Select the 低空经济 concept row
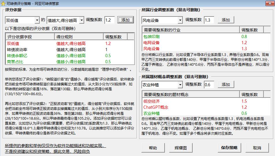275x156 pixels. [206, 101]
